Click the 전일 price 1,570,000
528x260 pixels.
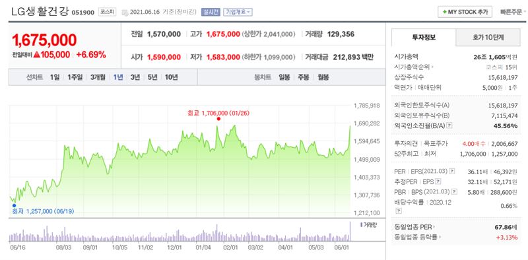coord(164,34)
